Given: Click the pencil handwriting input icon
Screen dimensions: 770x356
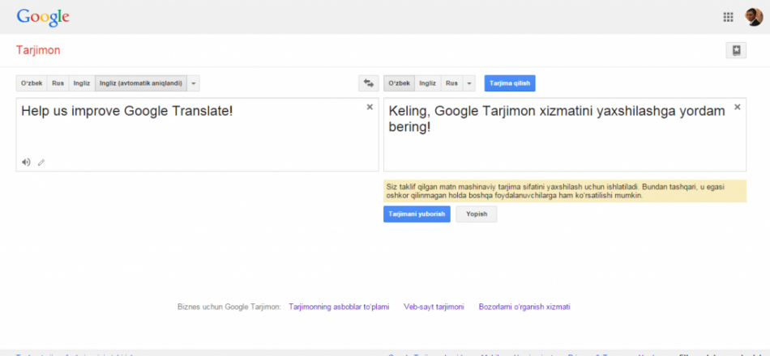Looking at the screenshot, I should pos(41,162).
